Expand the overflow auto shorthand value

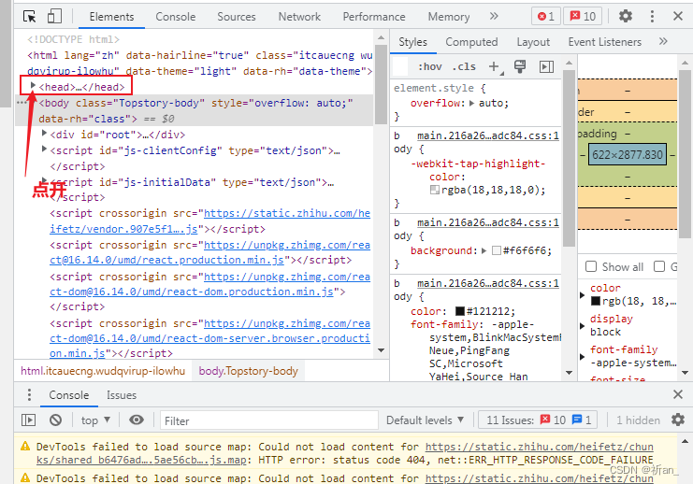tap(471, 104)
